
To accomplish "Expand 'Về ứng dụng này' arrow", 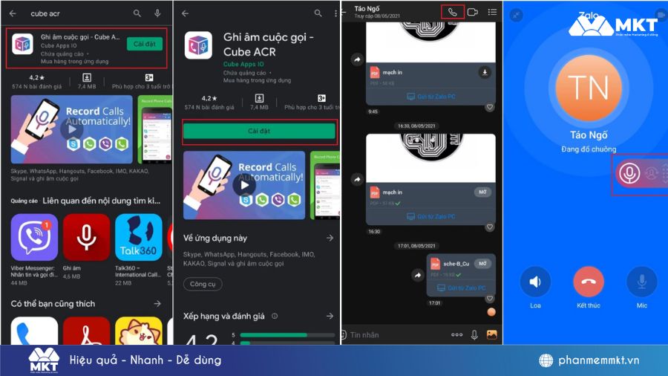I will point(330,238).
